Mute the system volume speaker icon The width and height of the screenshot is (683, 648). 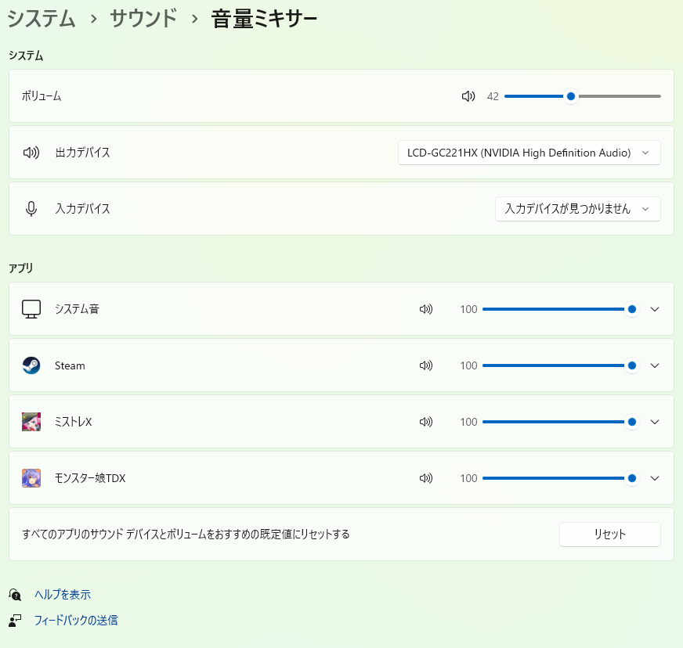[468, 96]
